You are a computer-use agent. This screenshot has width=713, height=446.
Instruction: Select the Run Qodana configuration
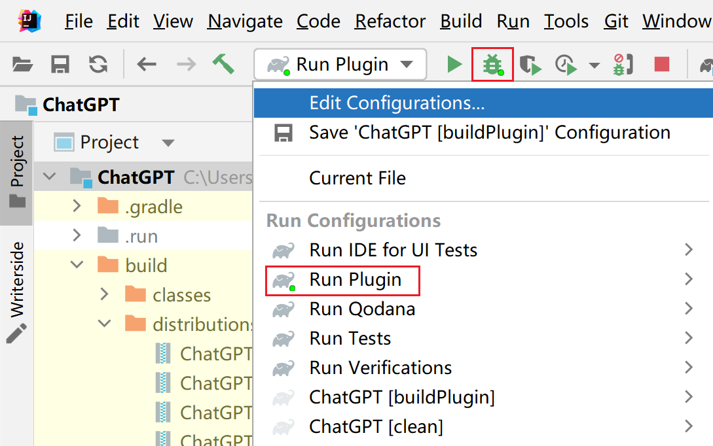point(483,309)
